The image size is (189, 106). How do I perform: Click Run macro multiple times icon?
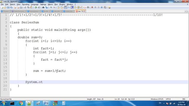pos(102,7)
